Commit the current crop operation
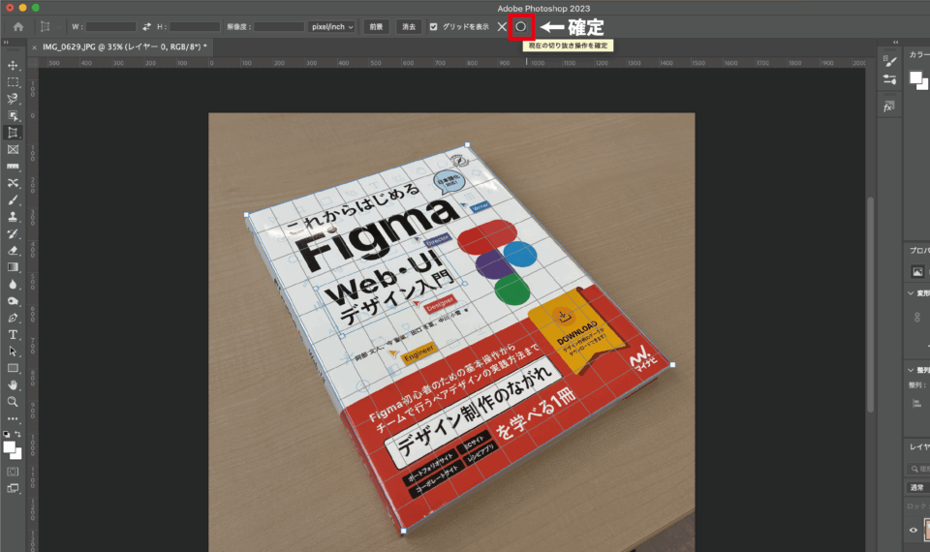 click(x=521, y=27)
